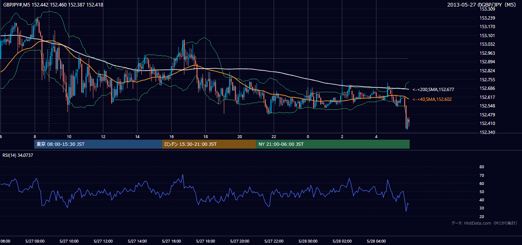Click price axis value 152.548
This screenshot has height=245, width=522.
(487, 106)
